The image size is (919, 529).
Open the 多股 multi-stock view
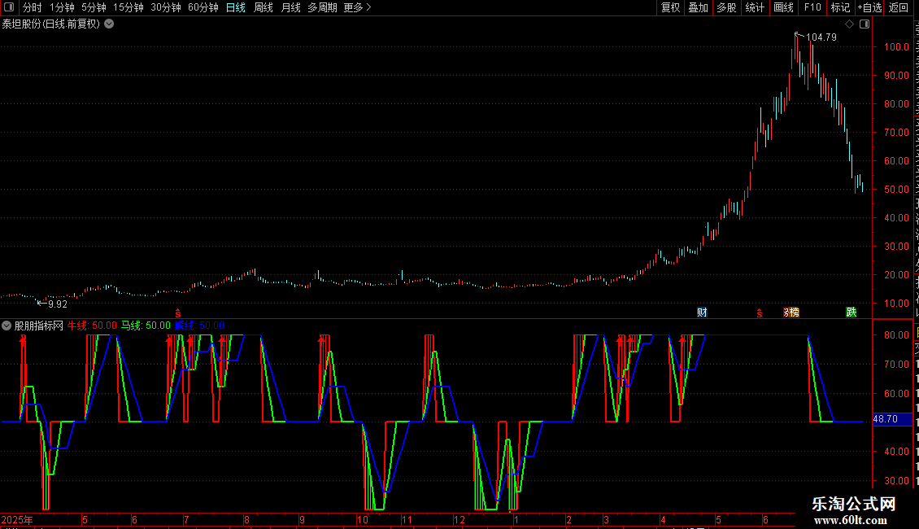coord(726,7)
